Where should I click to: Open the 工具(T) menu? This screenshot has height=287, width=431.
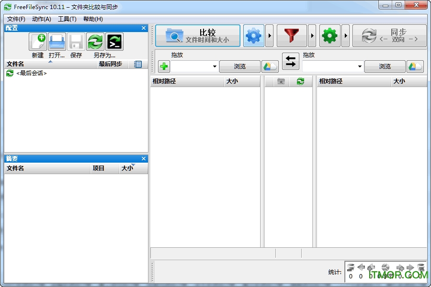[x=67, y=19]
